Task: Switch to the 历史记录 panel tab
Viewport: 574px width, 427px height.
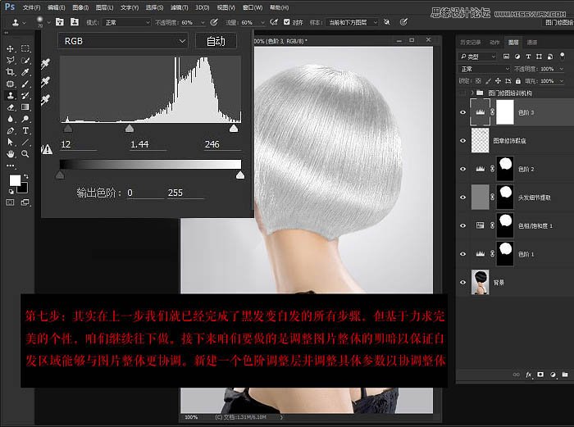Action: point(471,41)
